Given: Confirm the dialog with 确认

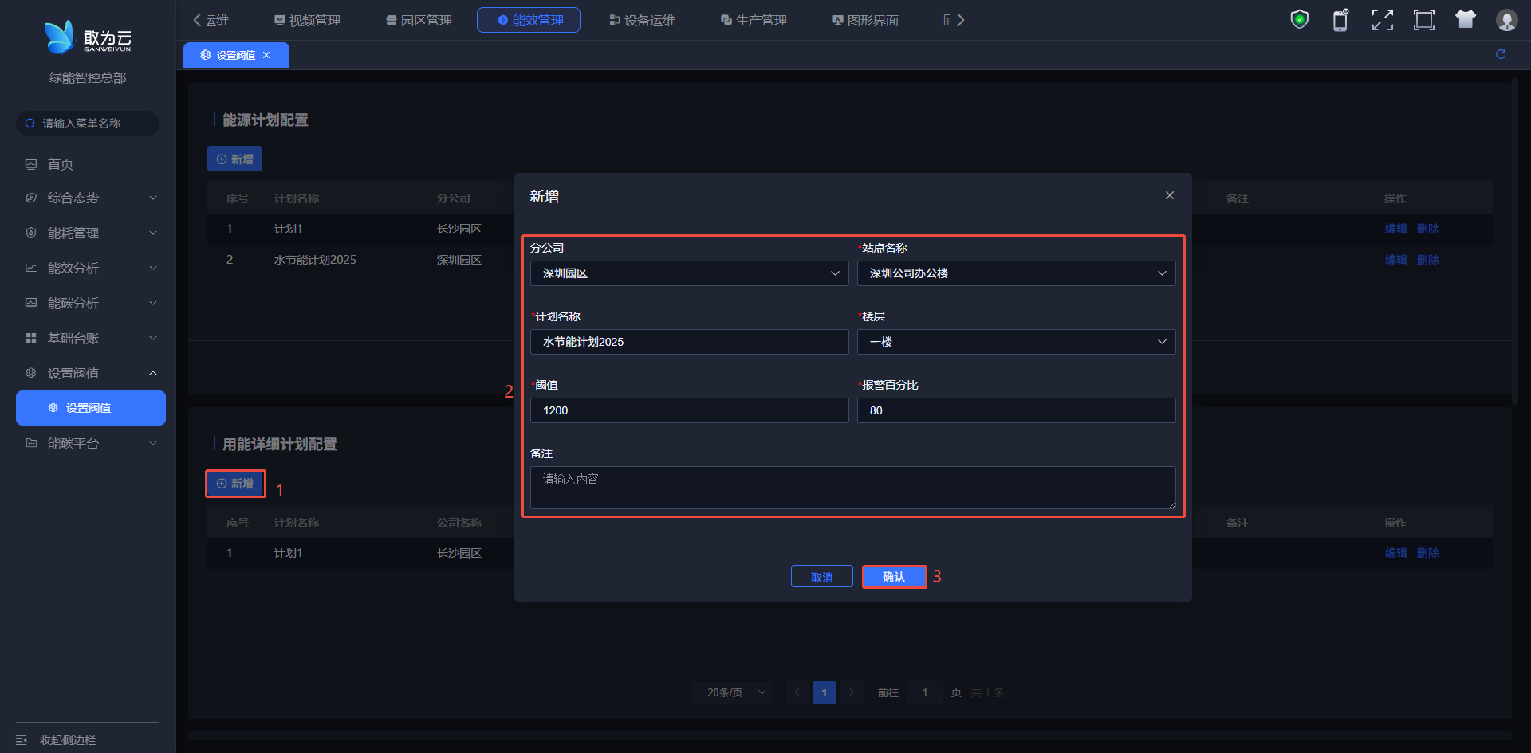Looking at the screenshot, I should [x=894, y=576].
